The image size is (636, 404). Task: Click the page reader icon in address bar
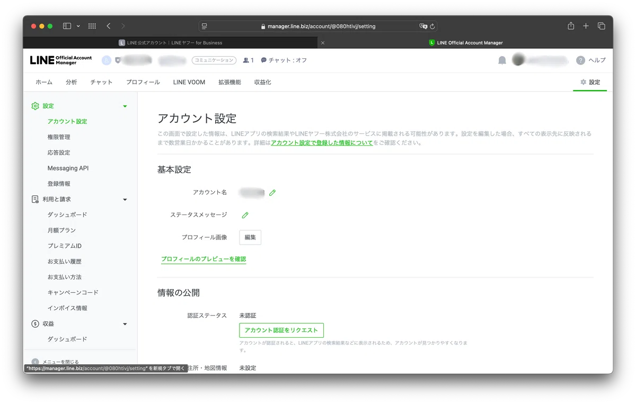(205, 26)
